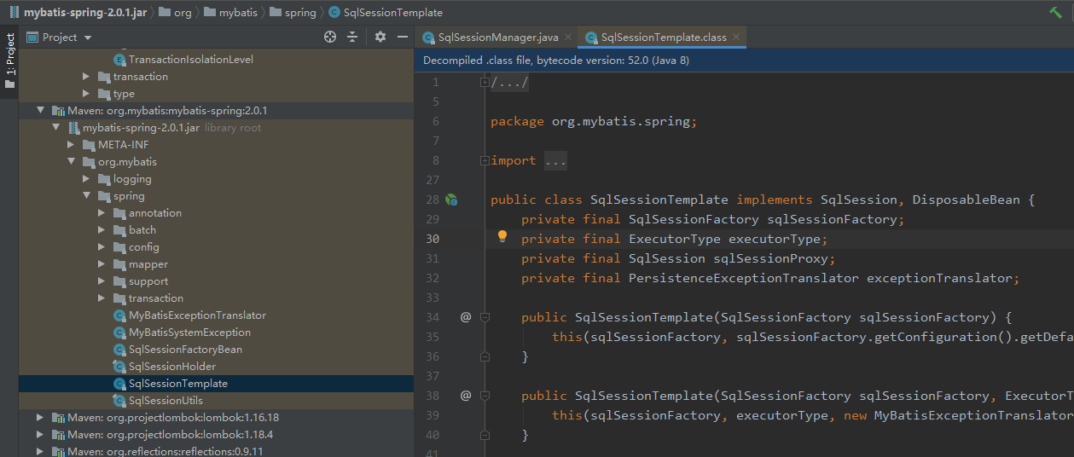The height and width of the screenshot is (457, 1074).
Task: Click the spring breadcrumb
Action: tap(293, 13)
